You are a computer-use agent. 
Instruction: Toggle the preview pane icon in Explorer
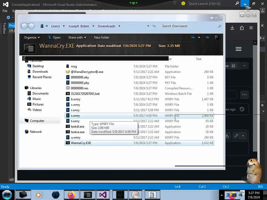(x=208, y=37)
